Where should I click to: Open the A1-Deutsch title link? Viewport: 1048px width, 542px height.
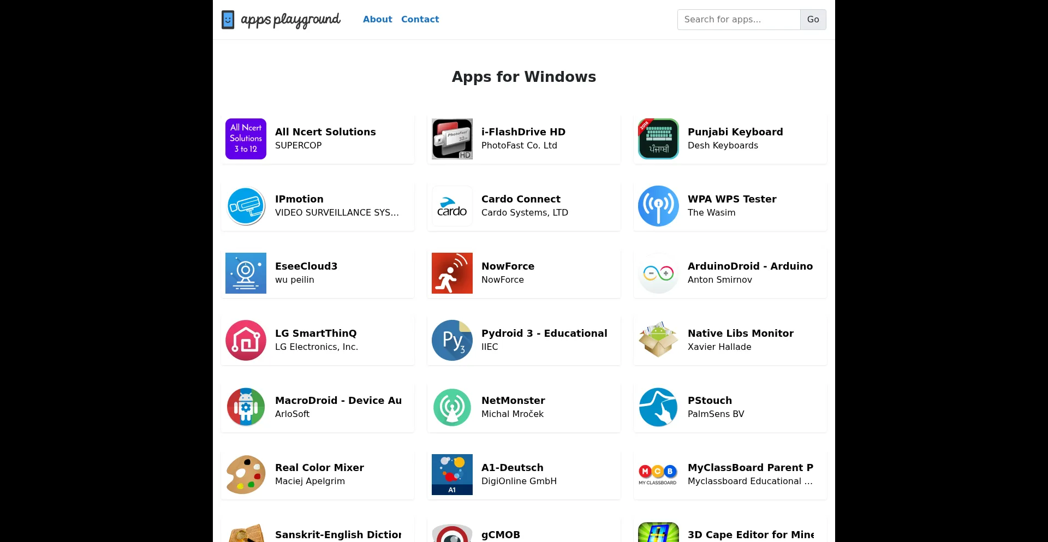click(x=513, y=468)
